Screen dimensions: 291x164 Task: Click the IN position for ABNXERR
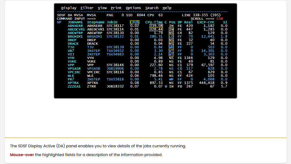[171, 26]
